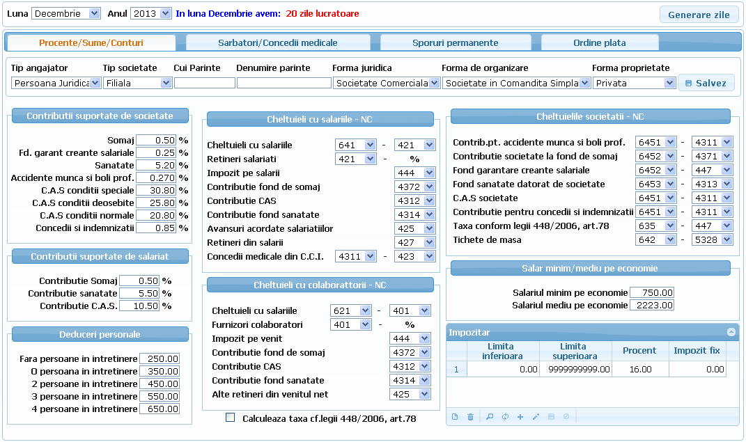Click the Salariul mediu pe economie field
Viewport: 746px width, 442px height.
tap(652, 305)
